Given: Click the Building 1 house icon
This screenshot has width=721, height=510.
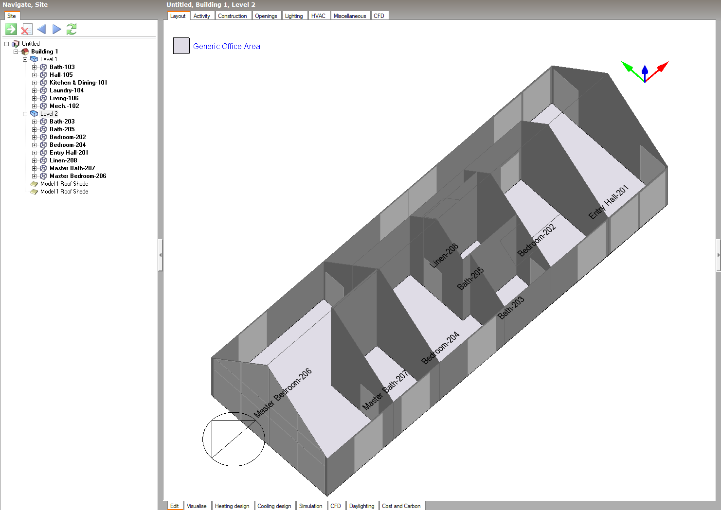Looking at the screenshot, I should pos(25,52).
